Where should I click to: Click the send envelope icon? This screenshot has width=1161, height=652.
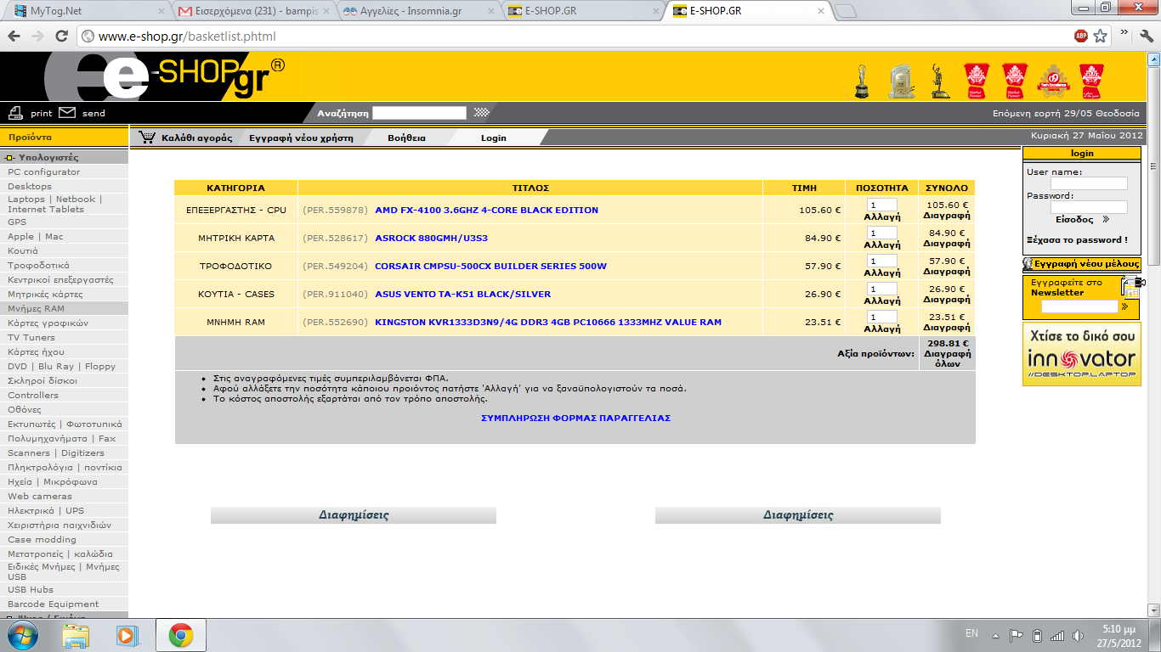point(67,113)
